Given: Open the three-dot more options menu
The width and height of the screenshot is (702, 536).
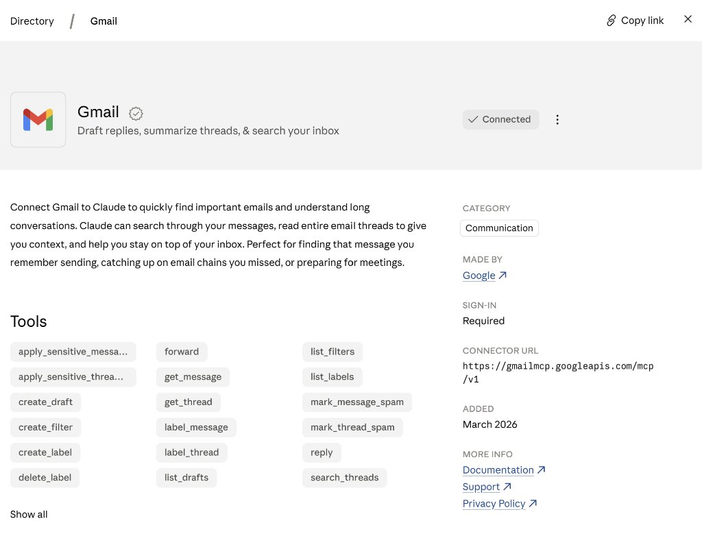Looking at the screenshot, I should point(557,119).
